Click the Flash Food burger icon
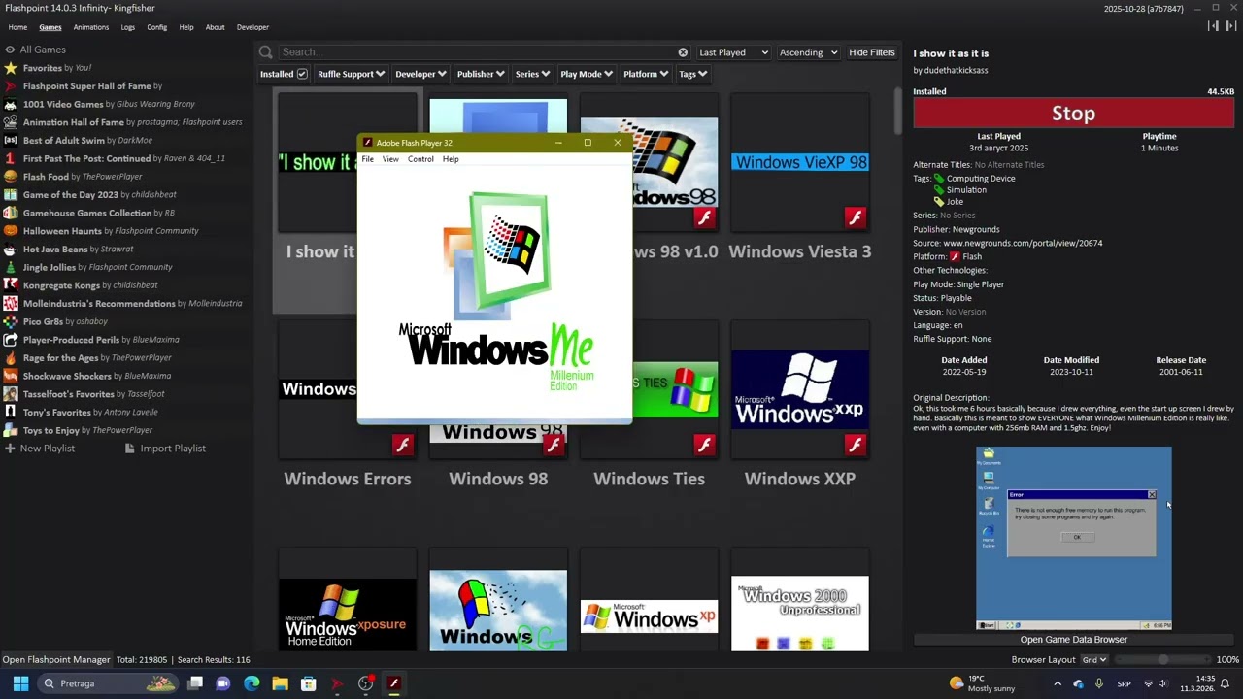1243x699 pixels. [10, 177]
